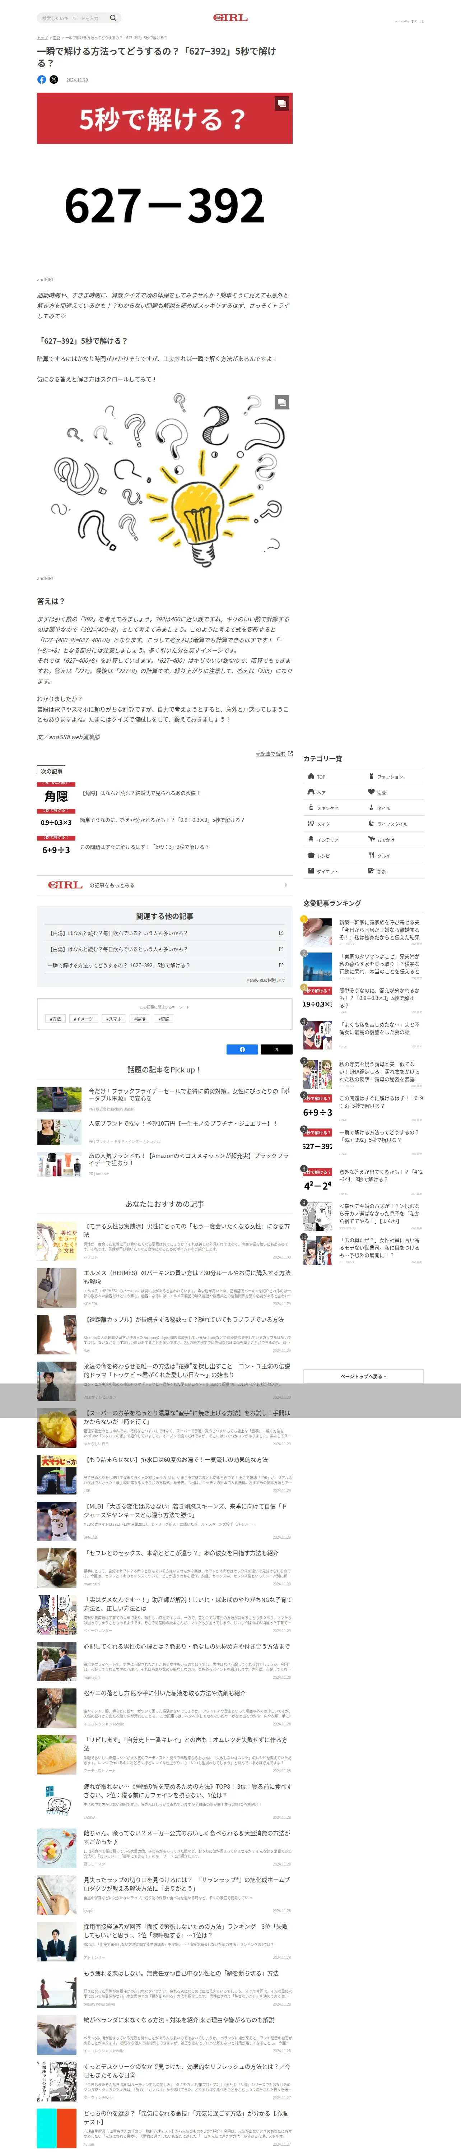Viewport: 461px width, 2155px height.
Task: Click the external-link icon beside '元記事で読む'
Action: 290,754
